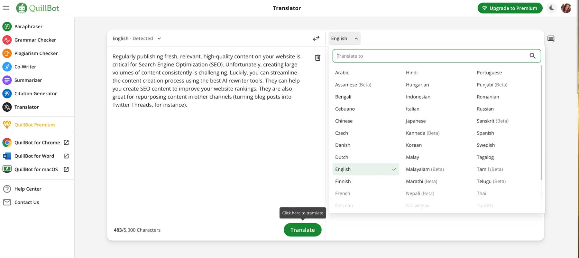Screen dimensions: 579x258
Task: Pick Japanese from the language list
Action: 416,121
